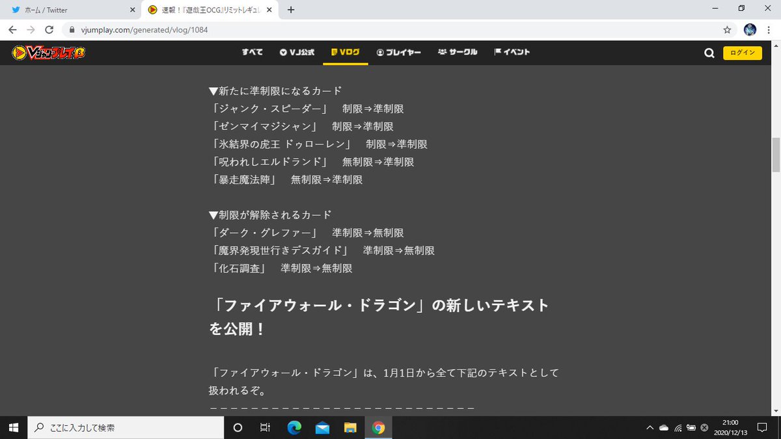
Task: Switch to the Twitter home tab
Action: [70, 10]
